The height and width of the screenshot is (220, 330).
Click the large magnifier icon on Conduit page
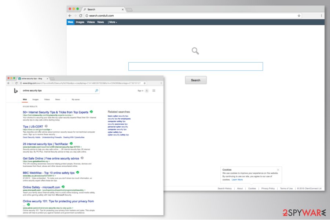pyautogui.click(x=195, y=51)
